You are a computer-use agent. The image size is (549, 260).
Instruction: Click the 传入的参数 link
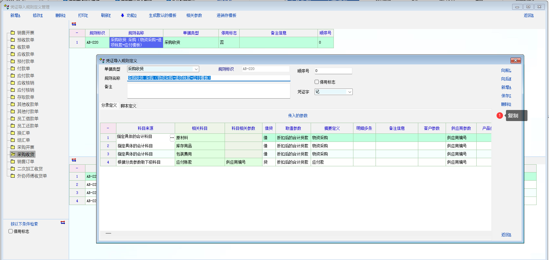pos(298,116)
